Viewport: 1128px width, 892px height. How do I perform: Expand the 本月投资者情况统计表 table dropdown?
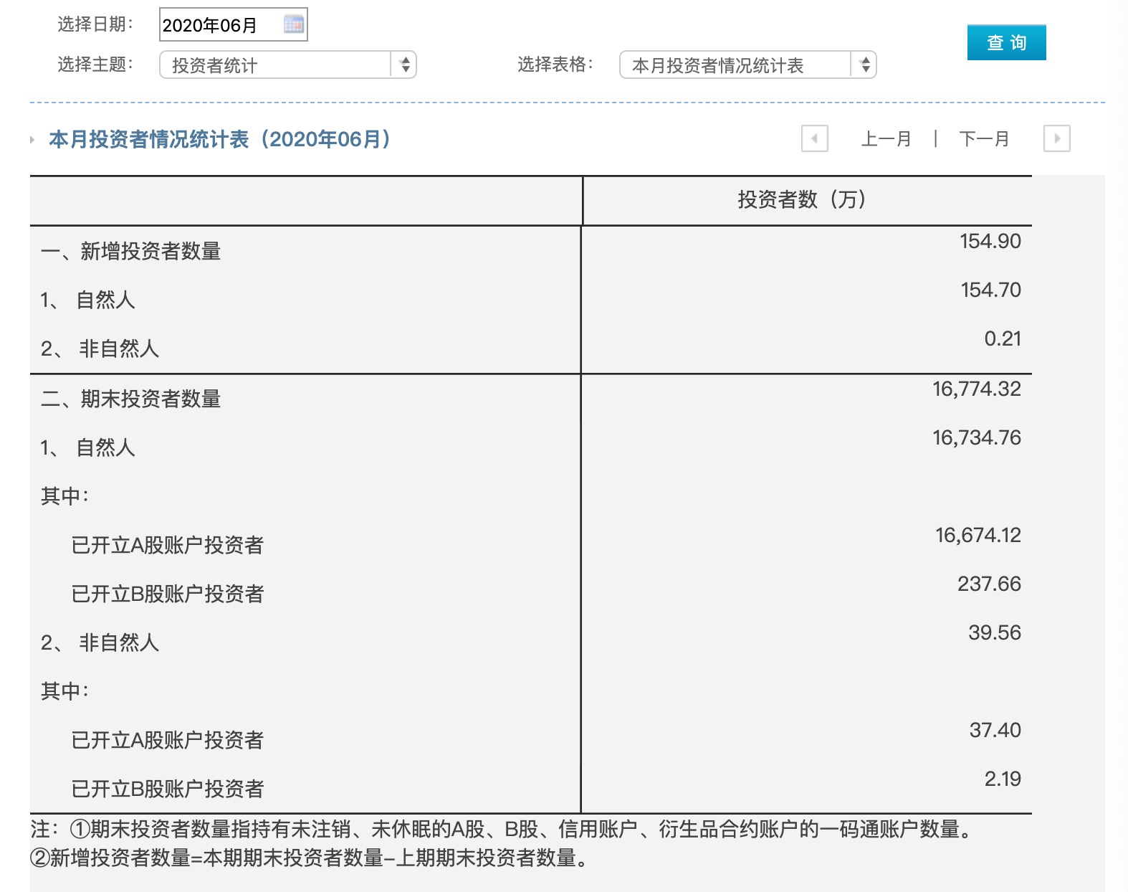[x=747, y=65]
